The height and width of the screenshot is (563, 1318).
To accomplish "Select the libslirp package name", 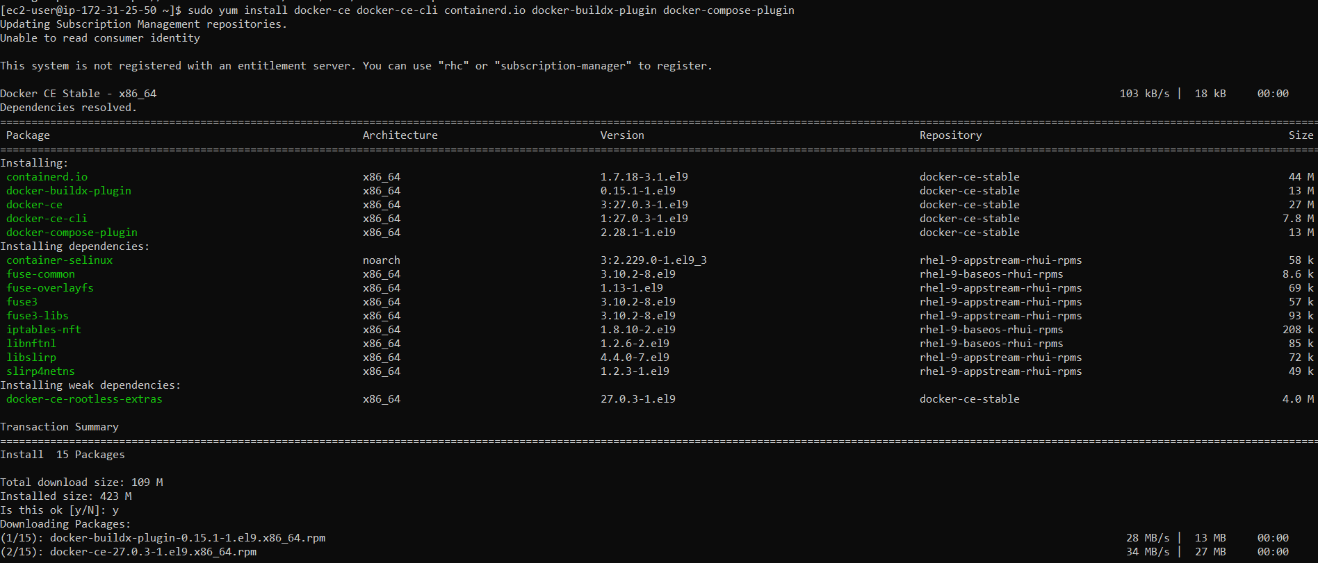I will tap(31, 358).
